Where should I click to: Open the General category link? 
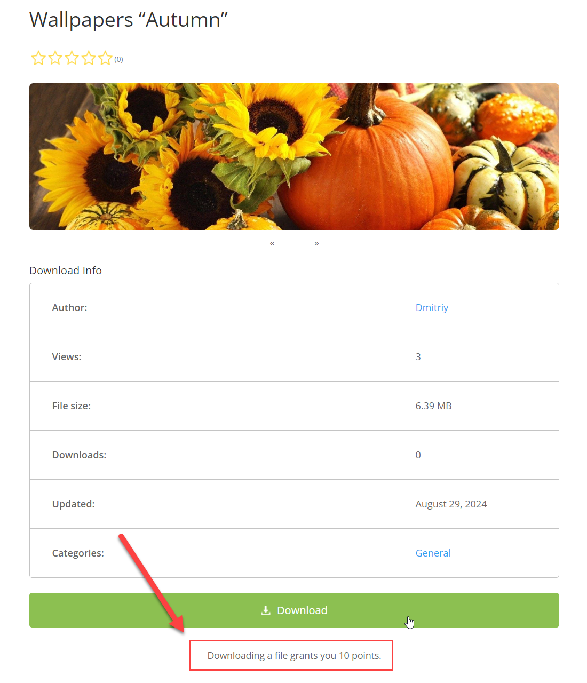pyautogui.click(x=433, y=553)
